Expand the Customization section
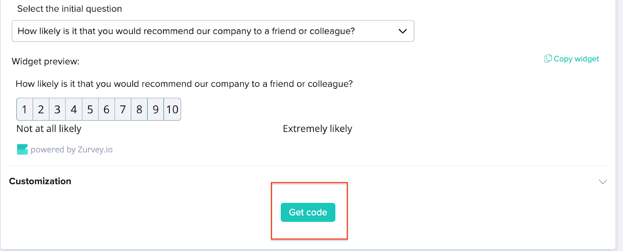The width and height of the screenshot is (623, 251). click(602, 181)
